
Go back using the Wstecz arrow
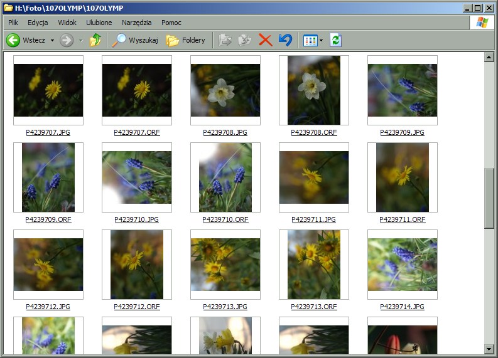tap(14, 40)
